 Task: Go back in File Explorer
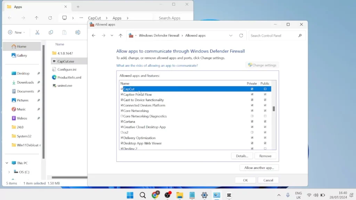point(10,18)
